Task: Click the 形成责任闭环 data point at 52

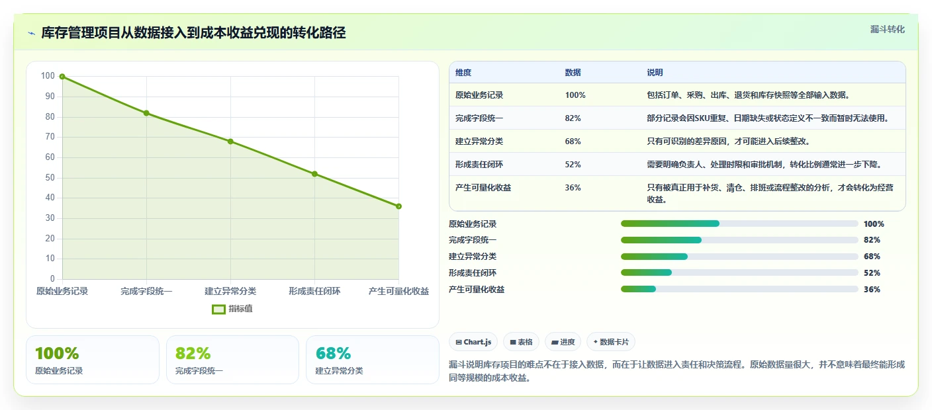Action: 314,174
